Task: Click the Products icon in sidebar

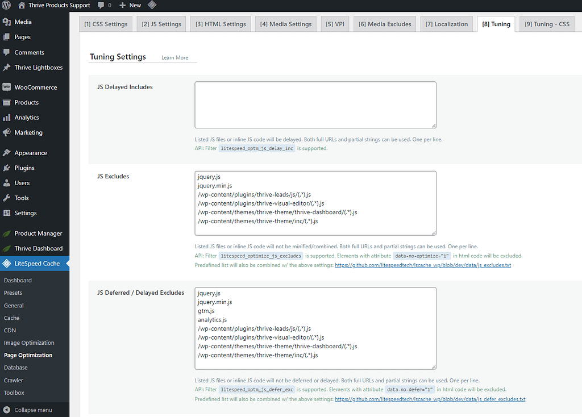Action: [x=6, y=102]
